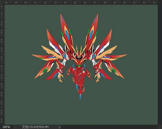Screen dimensions: 162x129
Task: Click the 100% zoom level field
Action: pyautogui.click(x=6, y=127)
